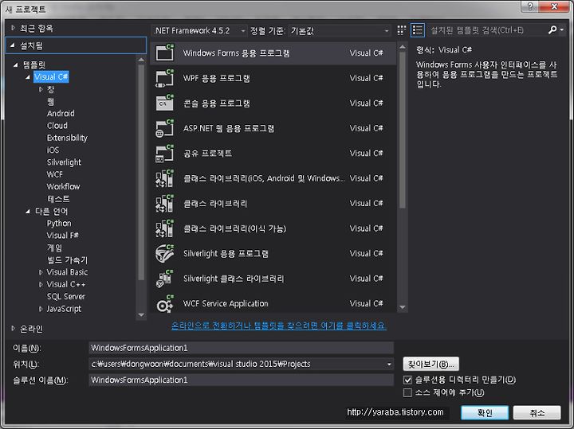This screenshot has height=429, width=574.
Task: Select class library (iOS, Android) template icon
Action: pyautogui.click(x=165, y=178)
